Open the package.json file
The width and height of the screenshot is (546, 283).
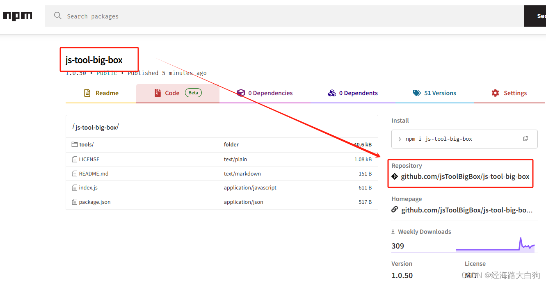pos(95,202)
